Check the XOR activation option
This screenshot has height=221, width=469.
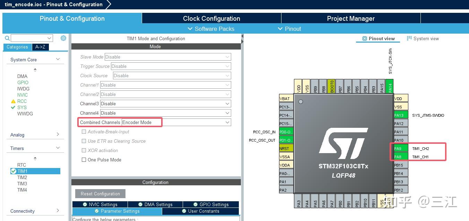coord(84,150)
